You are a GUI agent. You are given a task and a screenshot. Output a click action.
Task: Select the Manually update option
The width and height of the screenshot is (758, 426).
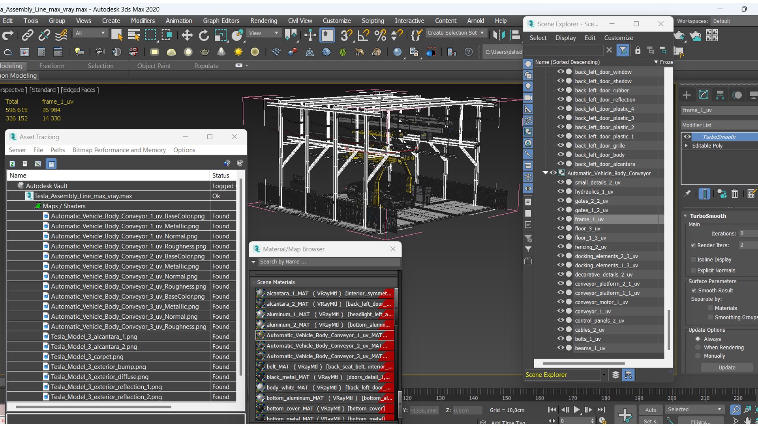click(698, 356)
